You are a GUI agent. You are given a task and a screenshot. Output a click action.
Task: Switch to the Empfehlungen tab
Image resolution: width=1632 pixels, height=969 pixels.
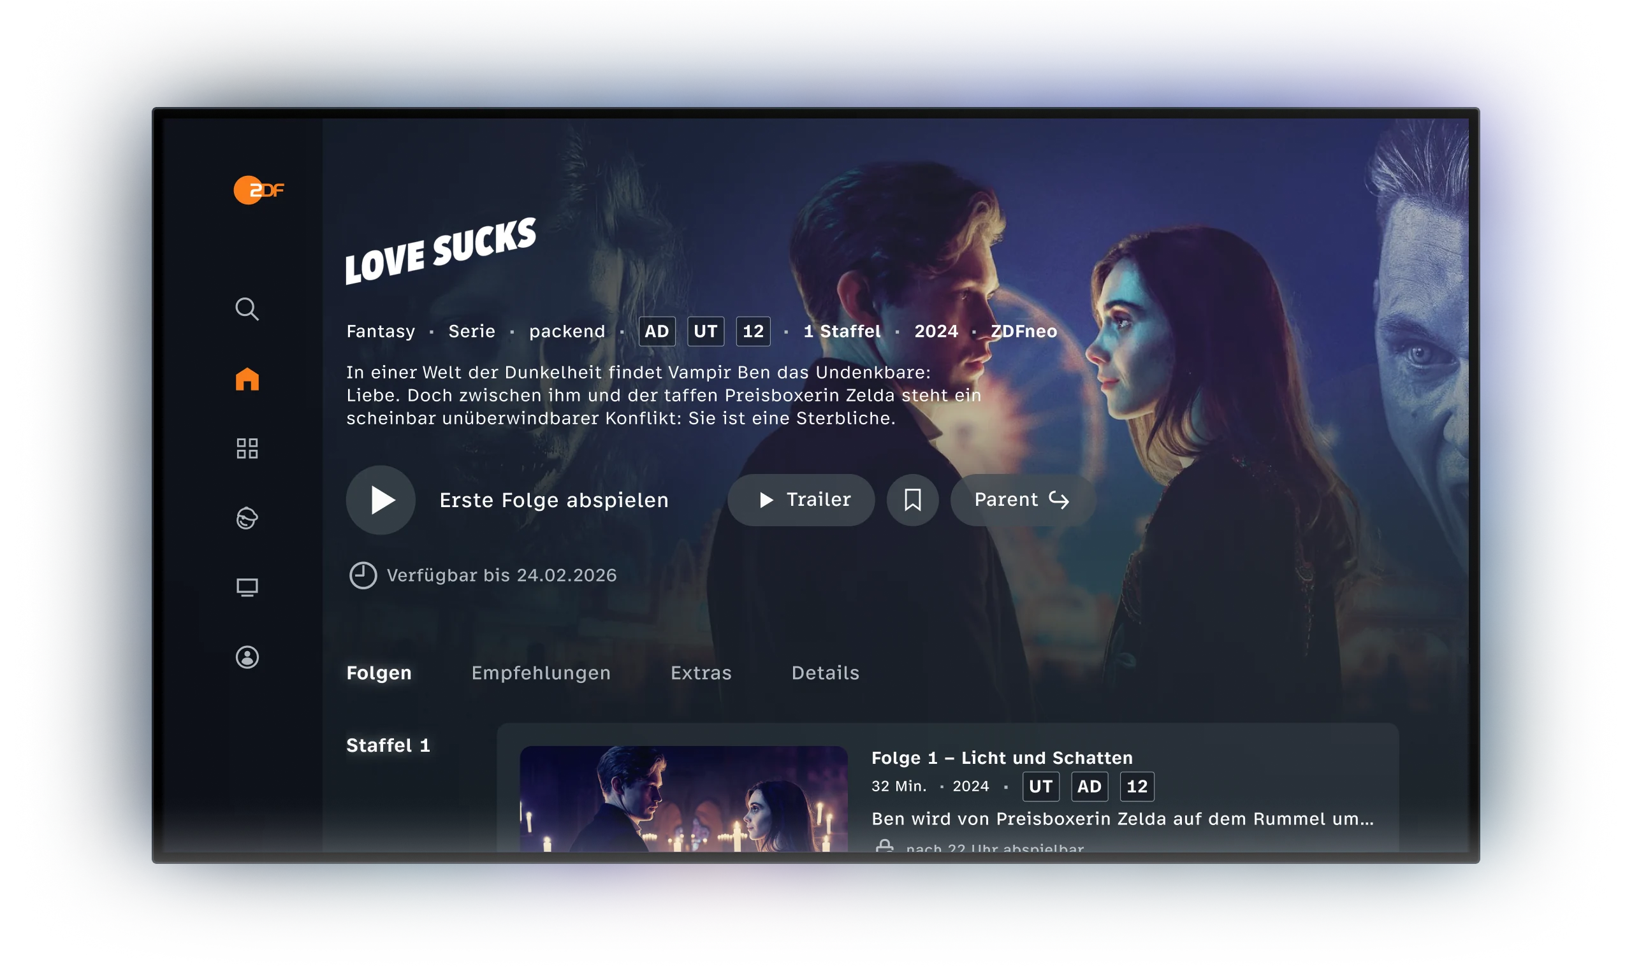[x=542, y=673]
